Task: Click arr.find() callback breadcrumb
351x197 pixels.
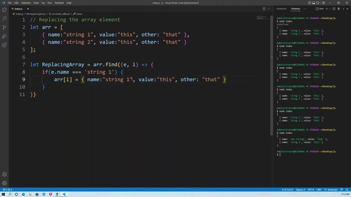Action: pyautogui.click(x=60, y=14)
